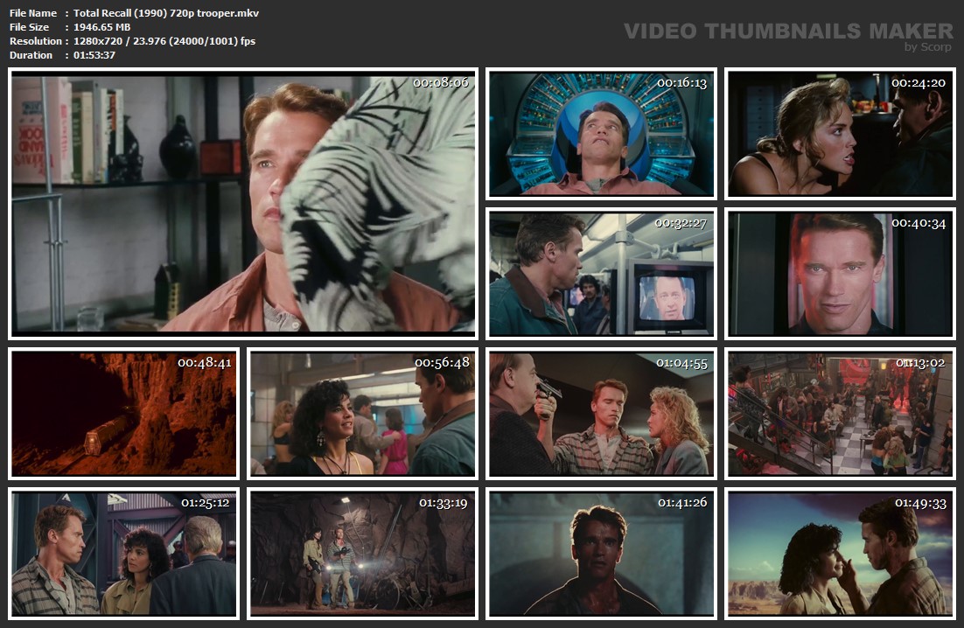Select the thumbnail at 01:25:12
Screen dimensions: 964x628
[123, 553]
